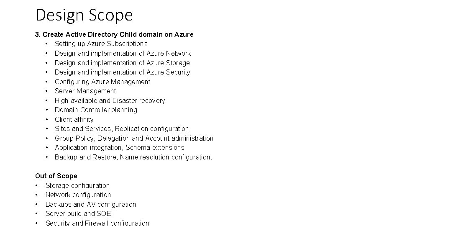Image resolution: width=466 pixels, height=226 pixels.
Task: Select the Azure Security design bullet
Action: point(122,72)
